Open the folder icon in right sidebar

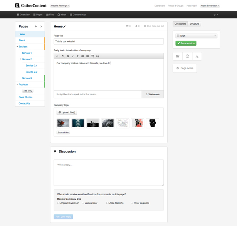click(x=178, y=56)
